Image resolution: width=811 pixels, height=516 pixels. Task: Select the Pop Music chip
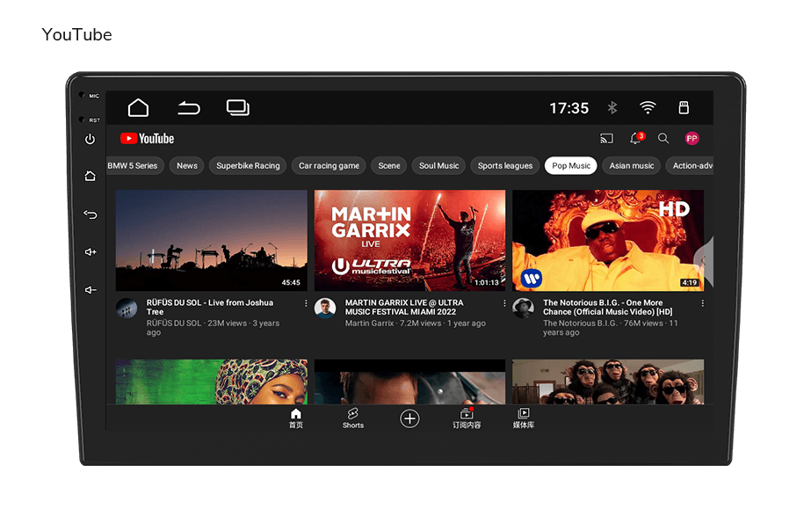571,165
